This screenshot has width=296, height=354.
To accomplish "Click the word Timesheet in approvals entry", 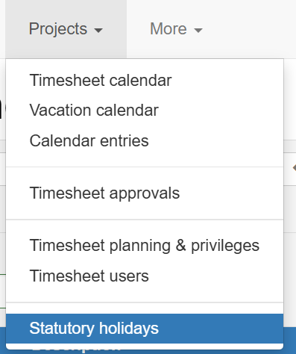I will tap(67, 193).
